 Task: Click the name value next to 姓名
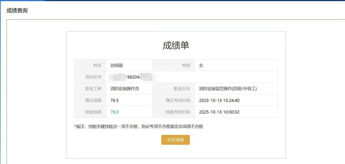point(117,65)
